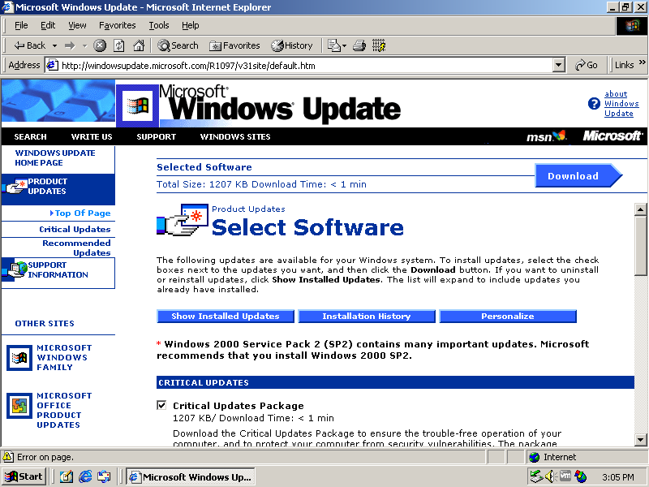
Task: Click the tray icon right of speaker
Action: [565, 476]
